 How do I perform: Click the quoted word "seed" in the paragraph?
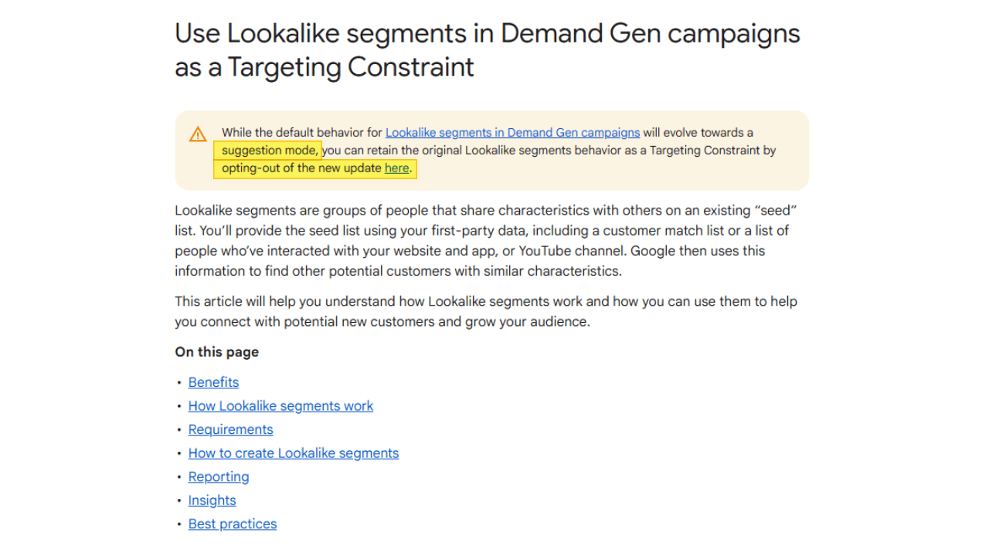[x=778, y=210]
